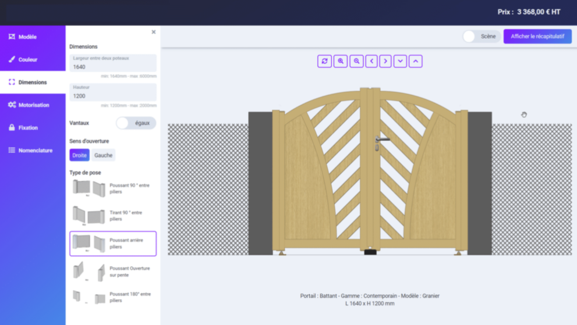This screenshot has height=325, width=577.
Task: Close the Dimensions panel with the X
Action: [154, 32]
